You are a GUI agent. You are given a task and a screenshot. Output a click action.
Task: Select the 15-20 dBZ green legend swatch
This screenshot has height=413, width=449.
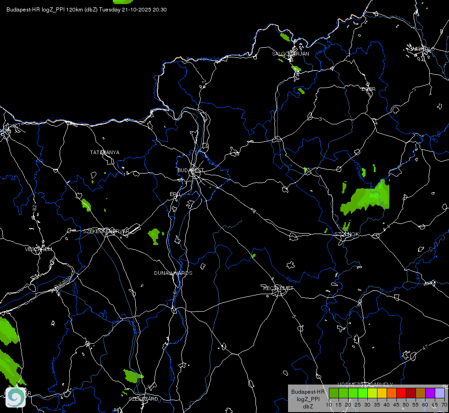(x=344, y=393)
